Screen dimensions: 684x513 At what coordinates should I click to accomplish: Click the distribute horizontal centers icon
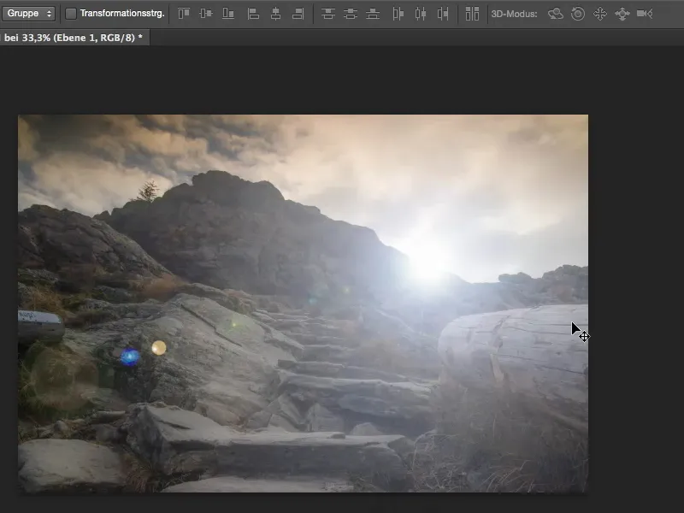click(x=420, y=14)
